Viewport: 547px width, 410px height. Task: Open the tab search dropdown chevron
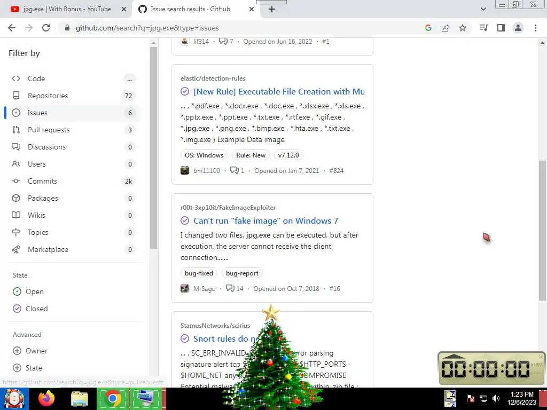point(483,9)
